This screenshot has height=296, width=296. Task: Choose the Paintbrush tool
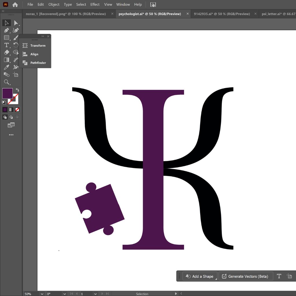(x=16, y=38)
